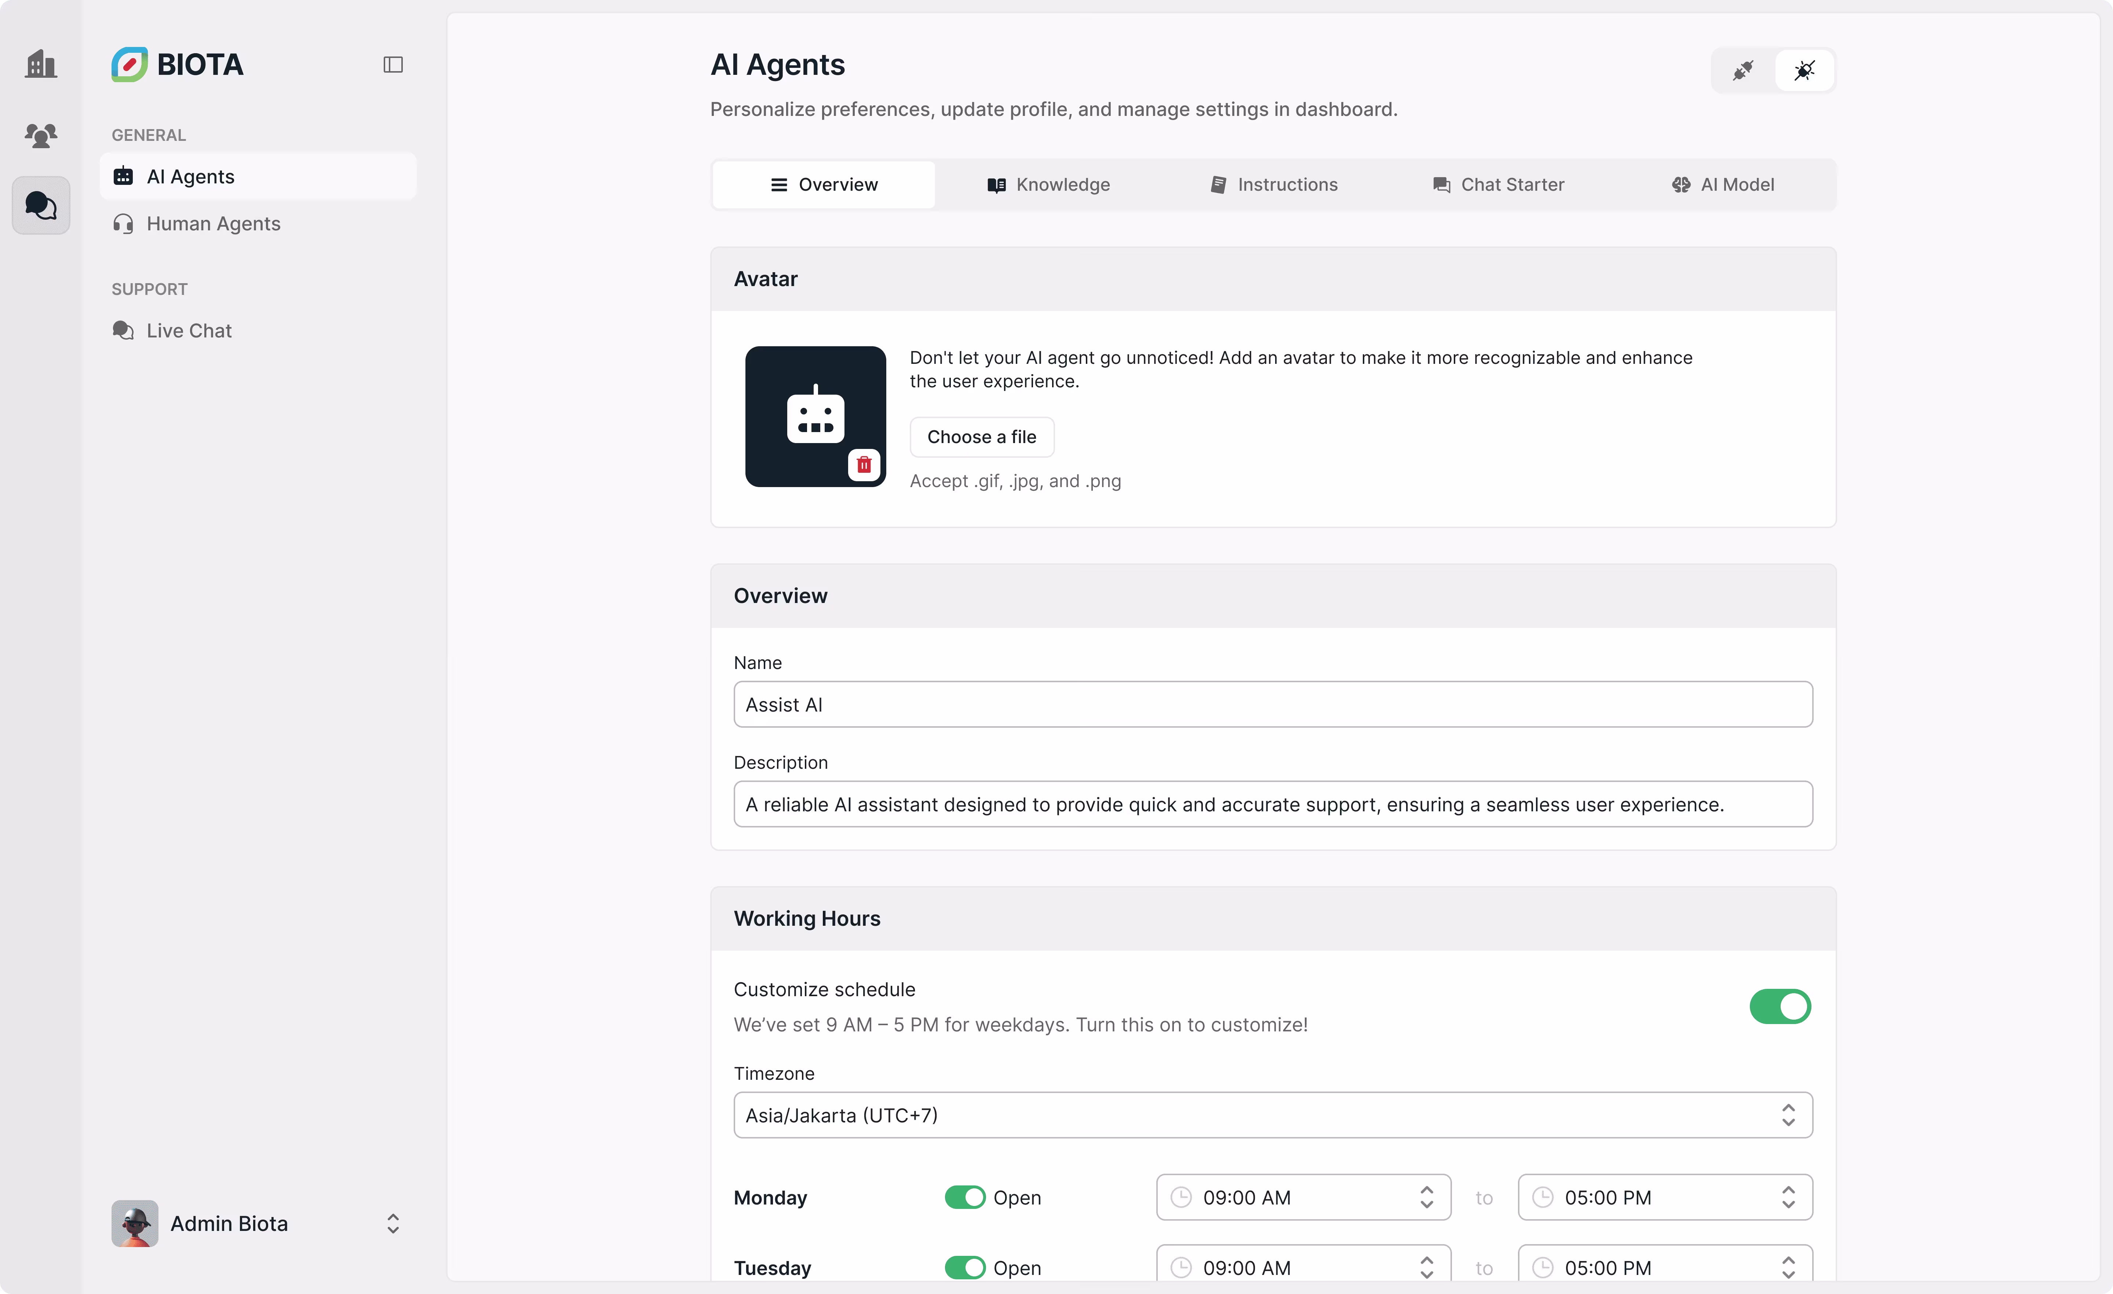This screenshot has width=2113, height=1294.
Task: Click the robot avatar image
Action: tap(815, 416)
